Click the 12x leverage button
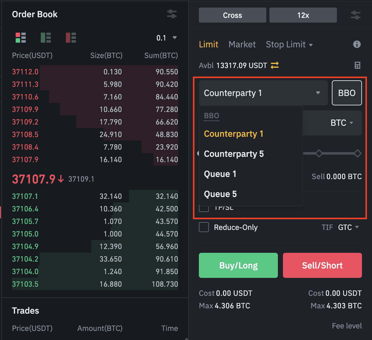372x340 pixels. click(303, 15)
